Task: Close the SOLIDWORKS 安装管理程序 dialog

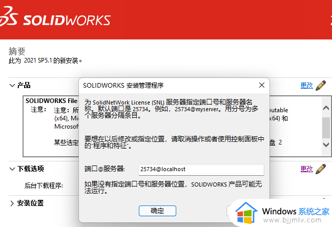Action: click(262, 85)
